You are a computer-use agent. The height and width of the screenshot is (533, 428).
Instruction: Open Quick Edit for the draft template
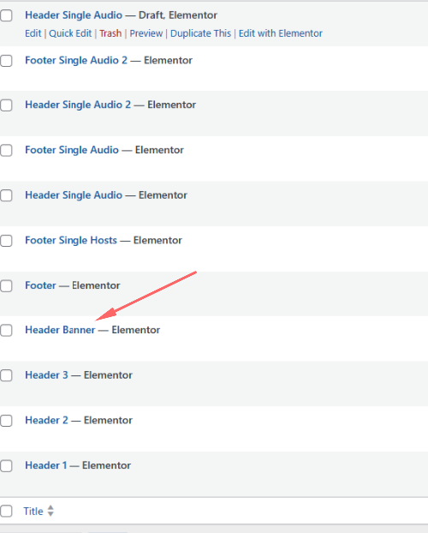70,33
